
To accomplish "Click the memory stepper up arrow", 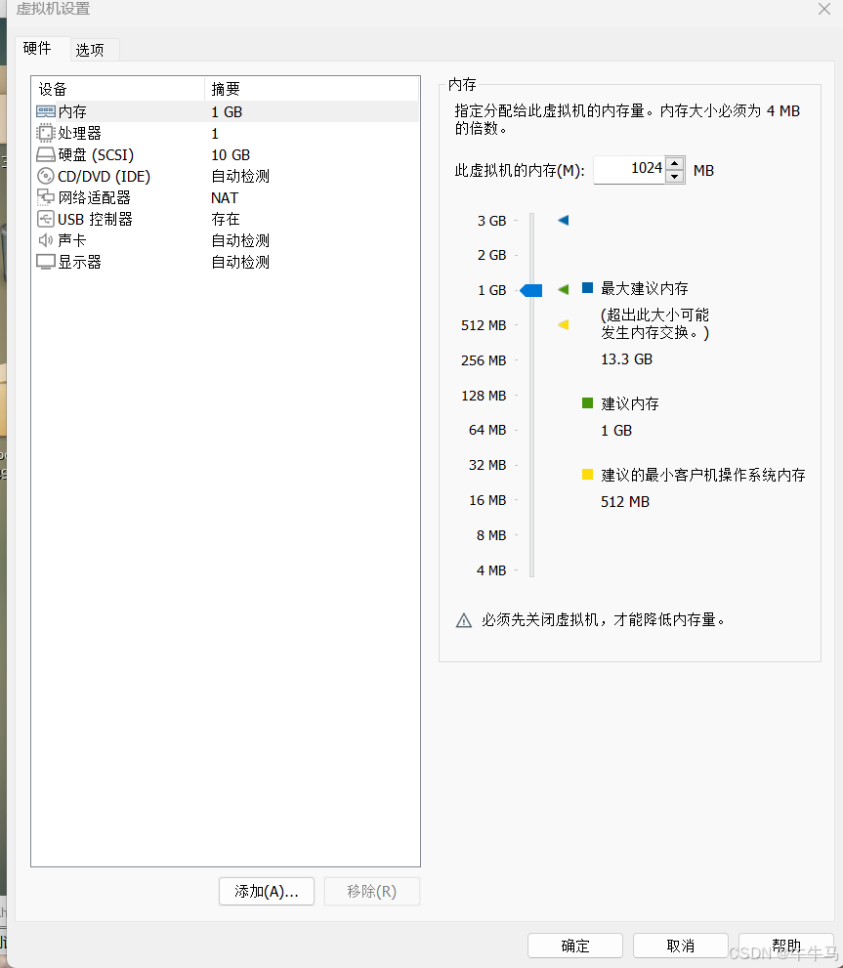I will pos(674,162).
